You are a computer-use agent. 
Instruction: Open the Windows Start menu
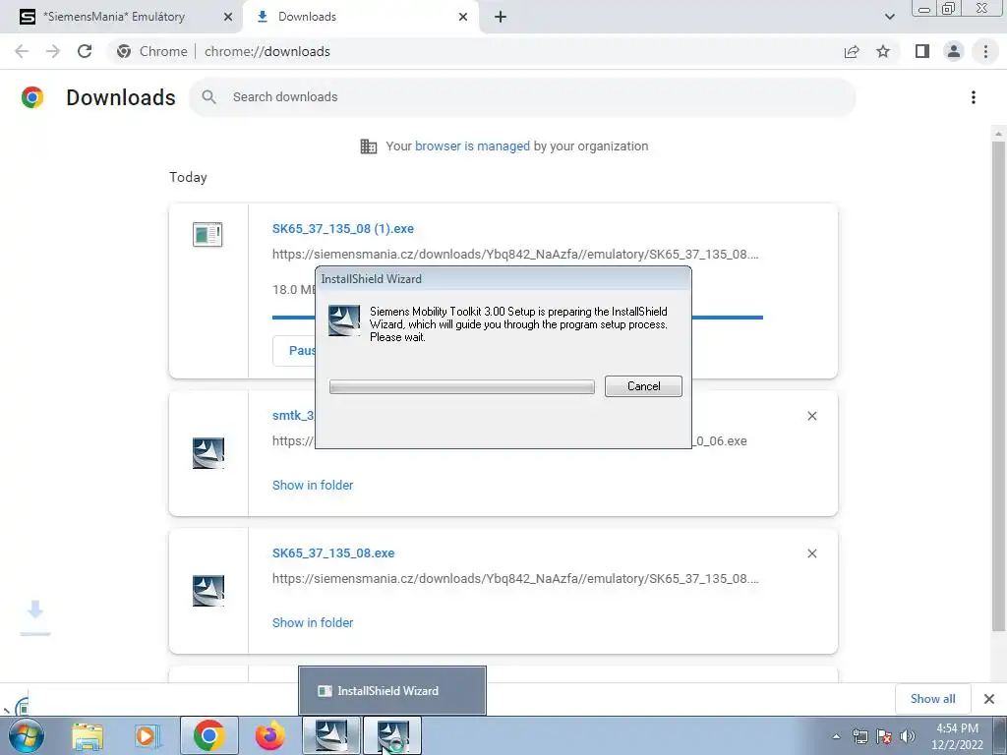pyautogui.click(x=27, y=735)
